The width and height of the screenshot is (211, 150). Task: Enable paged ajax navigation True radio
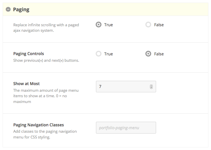(99, 25)
